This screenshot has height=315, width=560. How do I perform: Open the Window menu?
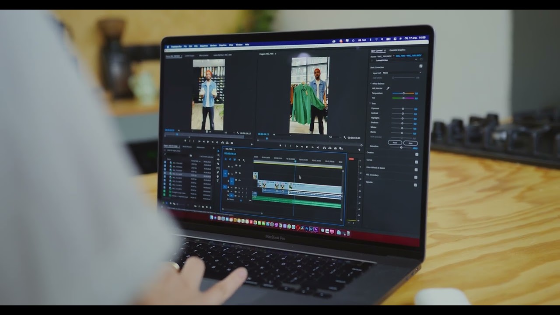click(239, 45)
